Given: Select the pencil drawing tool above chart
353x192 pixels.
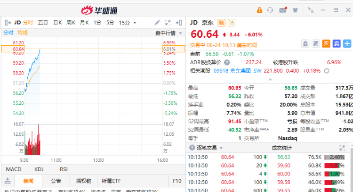Looking at the screenshot, I should click(157, 23).
